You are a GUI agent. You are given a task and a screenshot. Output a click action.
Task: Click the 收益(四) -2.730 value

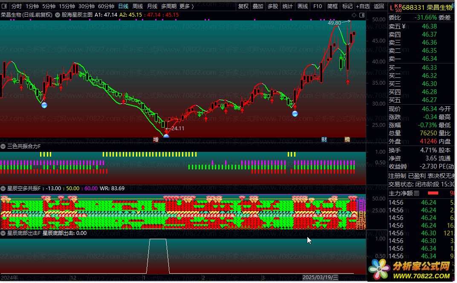point(428,167)
